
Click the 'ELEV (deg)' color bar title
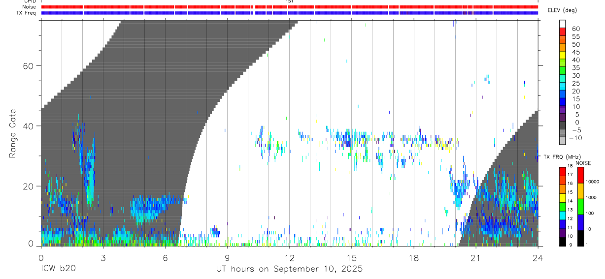point(562,10)
